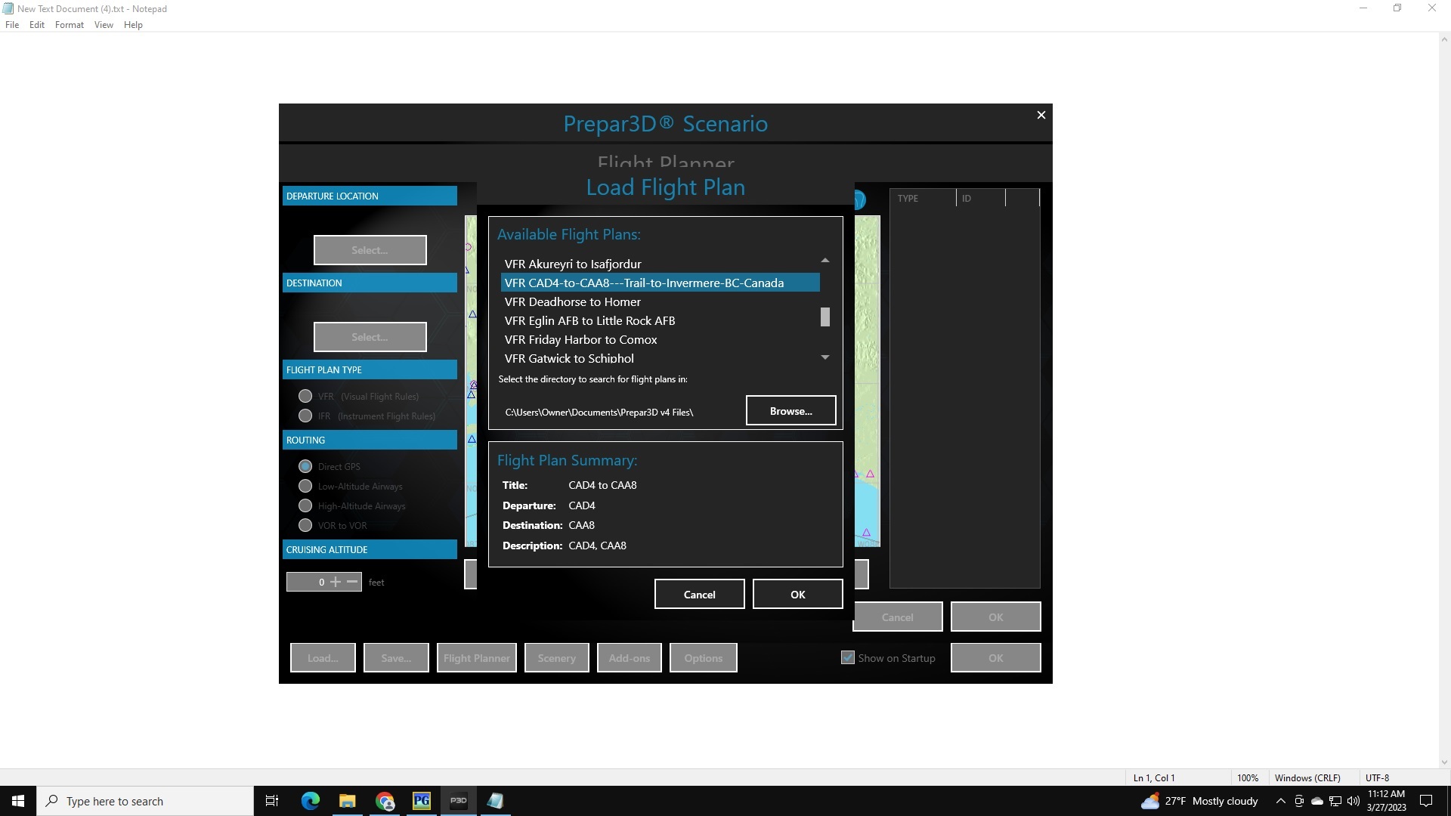This screenshot has width=1451, height=816.
Task: Click the Flight Planner Cancel button
Action: [x=898, y=617]
